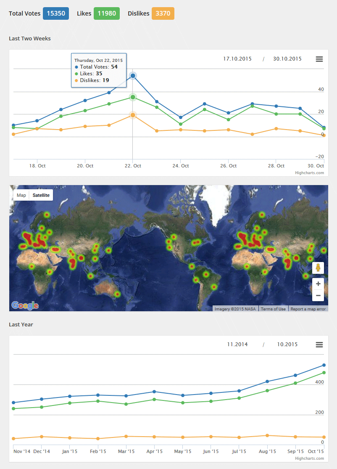Image resolution: width=337 pixels, height=469 pixels.
Task: Click the 'Feb '15' axis label
Action: pyautogui.click(x=98, y=451)
